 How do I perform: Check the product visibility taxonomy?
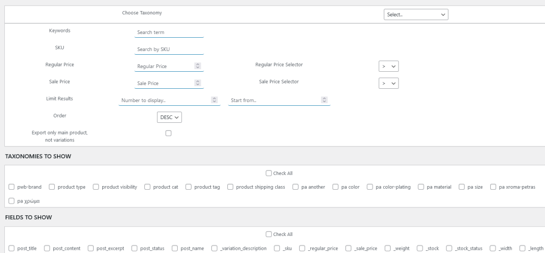(96, 187)
